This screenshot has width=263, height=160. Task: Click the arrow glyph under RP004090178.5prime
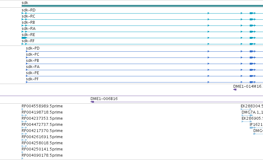point(23,158)
